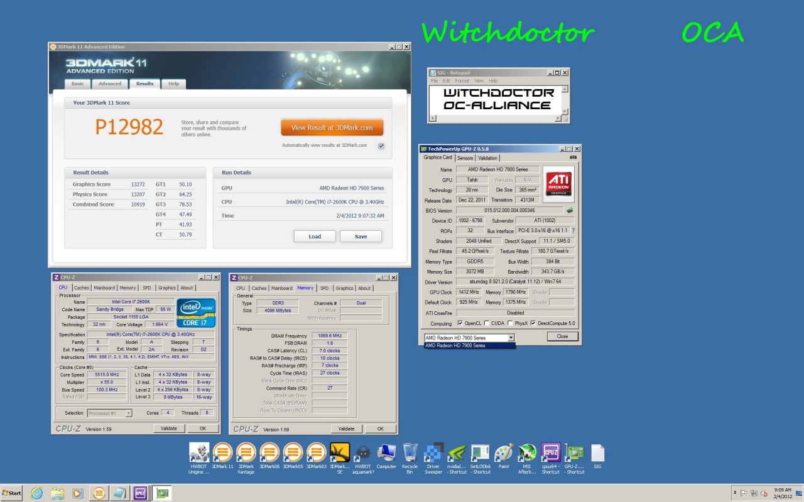Screen dimensions: 804x502
Task: Switch to the Sensors tab in GPU-Z
Action: coord(465,158)
